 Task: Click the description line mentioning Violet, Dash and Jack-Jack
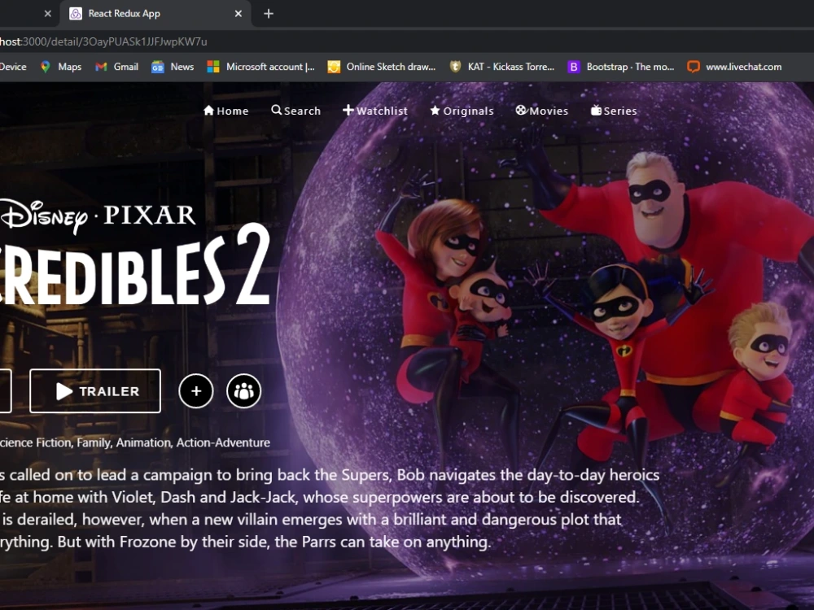(x=319, y=497)
